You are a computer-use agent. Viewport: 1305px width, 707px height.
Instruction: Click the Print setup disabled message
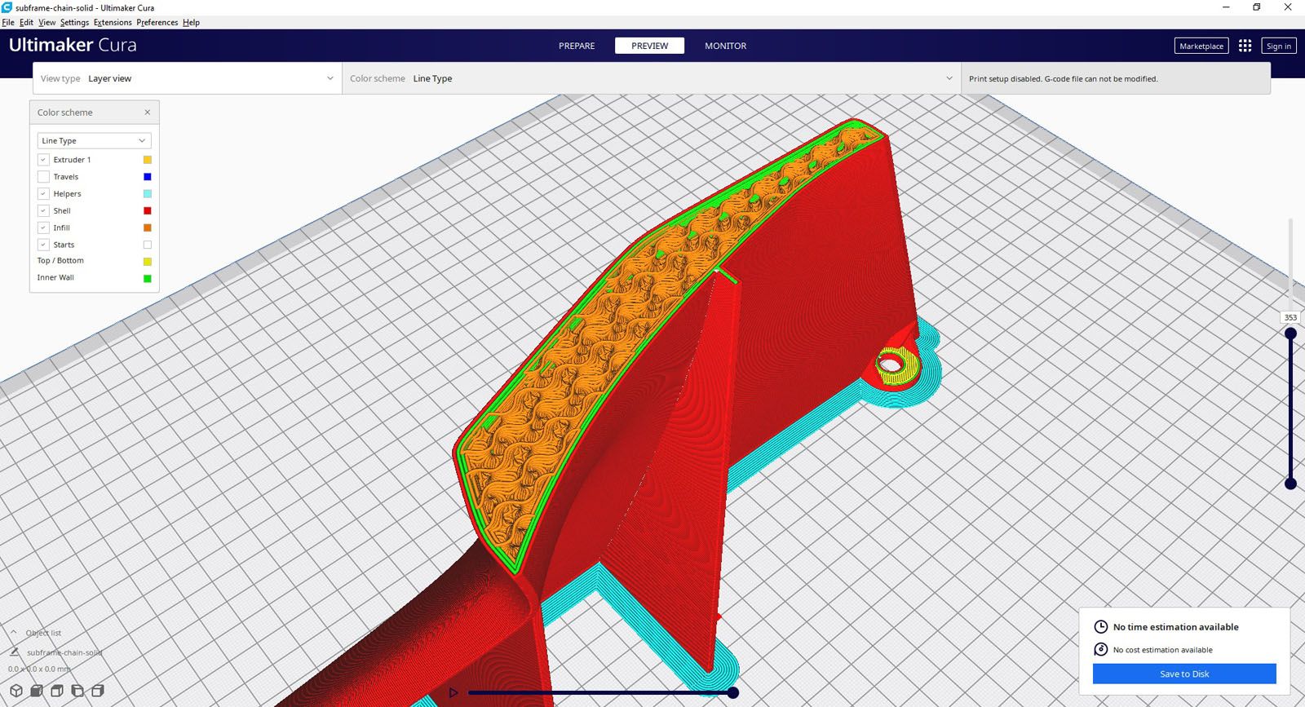pos(1063,79)
